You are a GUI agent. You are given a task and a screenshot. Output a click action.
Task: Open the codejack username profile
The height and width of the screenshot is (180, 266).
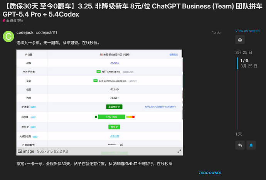(25, 32)
